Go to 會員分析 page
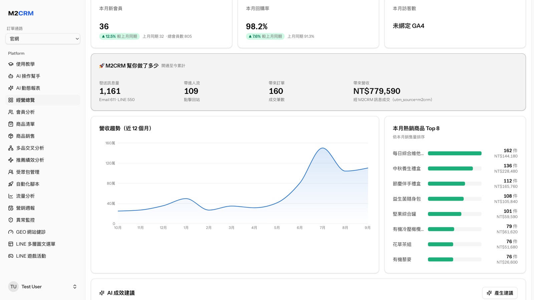Viewport: 534px width, 300px height. pyautogui.click(x=43, y=112)
